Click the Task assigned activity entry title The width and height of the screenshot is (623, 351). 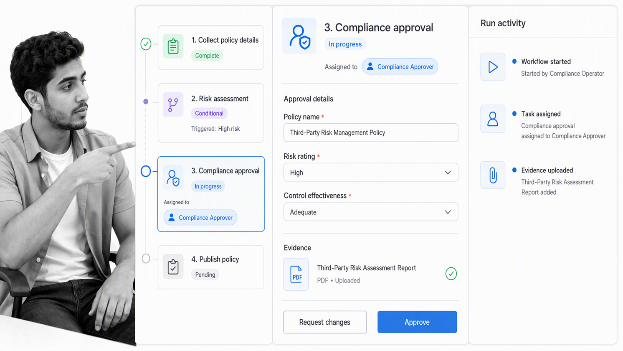click(x=541, y=114)
